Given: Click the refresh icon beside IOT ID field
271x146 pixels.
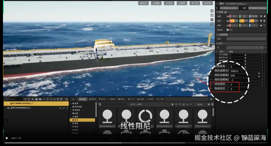Looking at the screenshot, I should pos(265,48).
